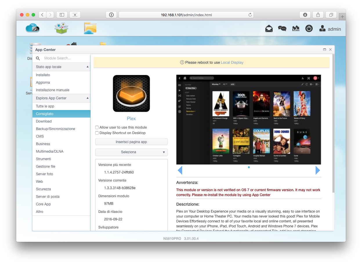362x265 pixels.
Task: Close the App Center window
Action: 330,50
